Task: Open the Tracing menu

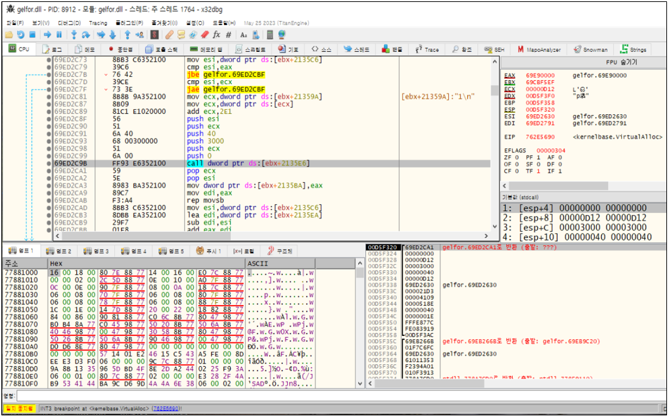Action: tap(98, 23)
